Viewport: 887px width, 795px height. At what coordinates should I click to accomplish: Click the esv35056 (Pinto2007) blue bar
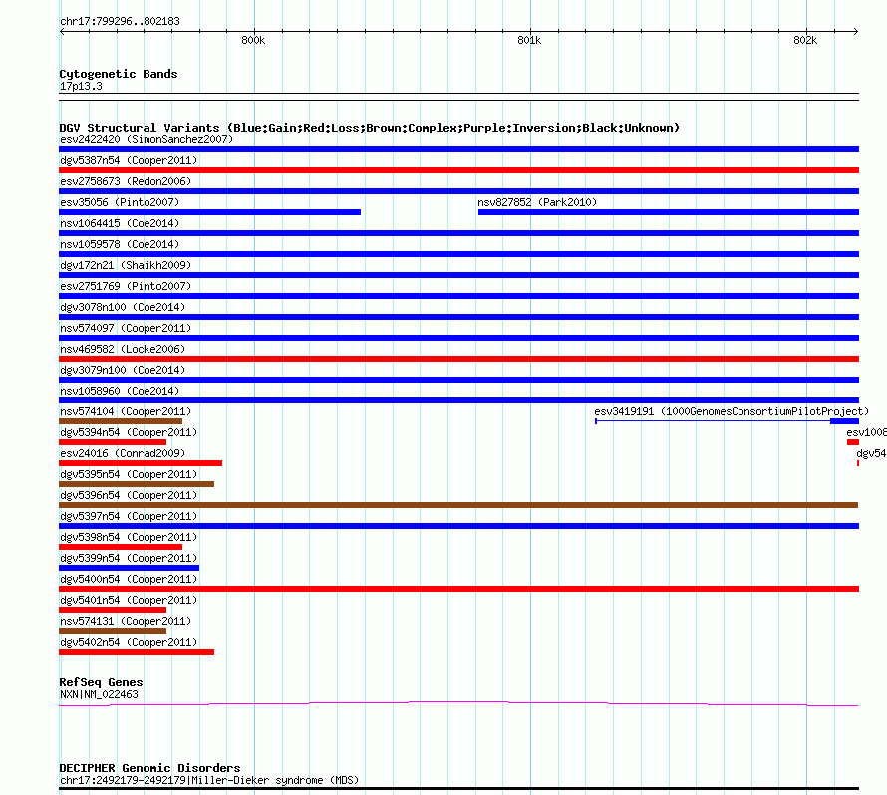(x=210, y=212)
